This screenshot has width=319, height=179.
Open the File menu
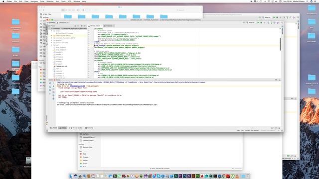tap(15, 1)
